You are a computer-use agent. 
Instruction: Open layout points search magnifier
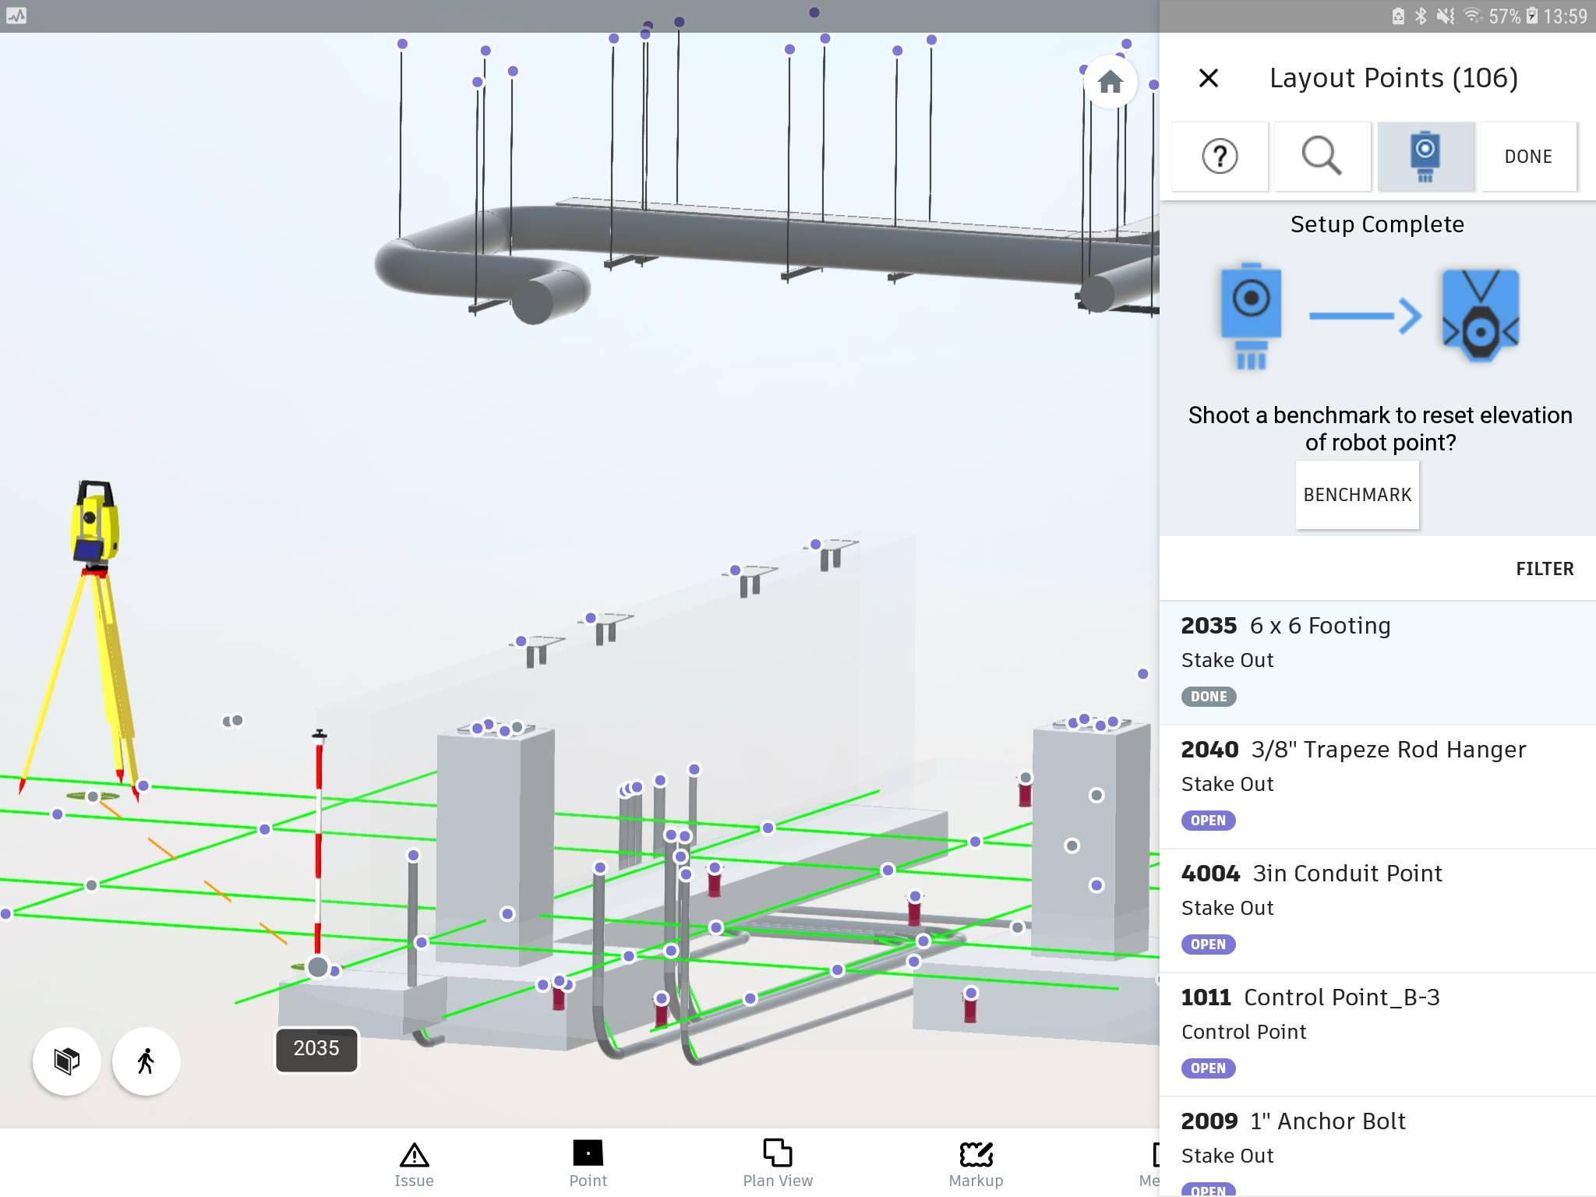1322,156
